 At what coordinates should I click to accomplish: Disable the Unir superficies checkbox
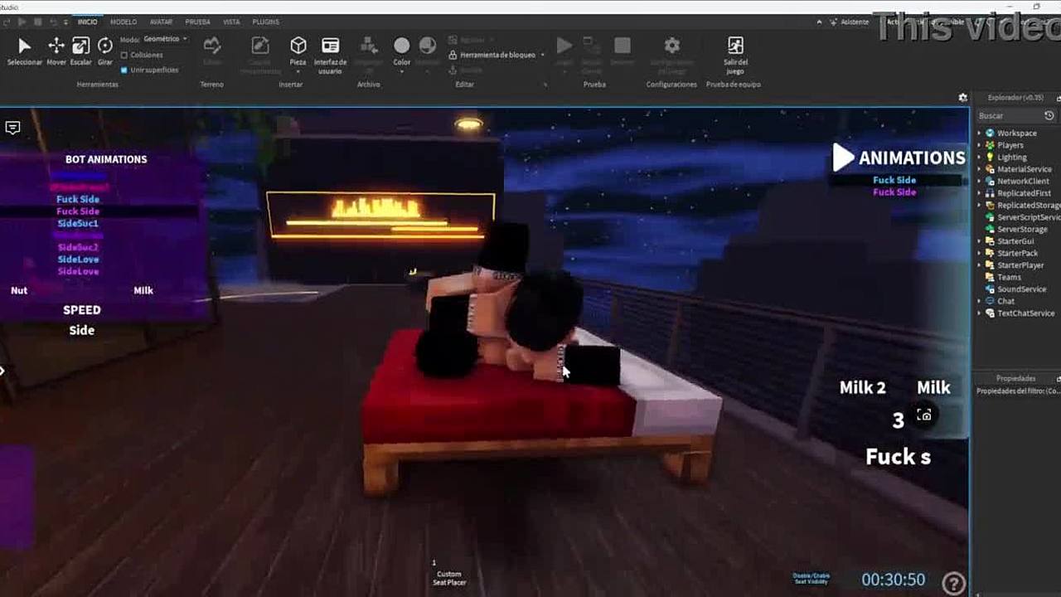click(x=124, y=70)
